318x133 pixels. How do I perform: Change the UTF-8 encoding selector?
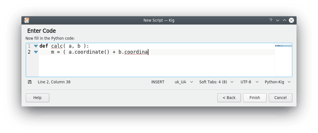[x=249, y=82]
